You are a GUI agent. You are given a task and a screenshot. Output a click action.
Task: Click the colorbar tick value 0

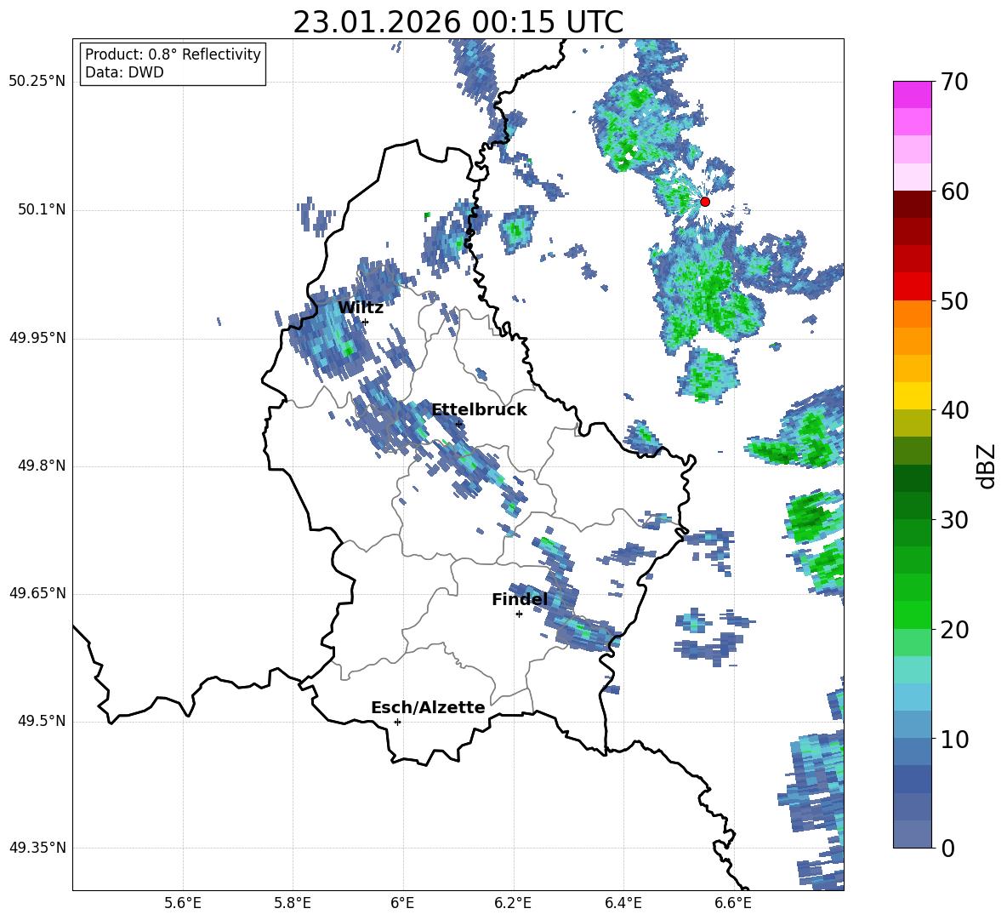pos(947,848)
